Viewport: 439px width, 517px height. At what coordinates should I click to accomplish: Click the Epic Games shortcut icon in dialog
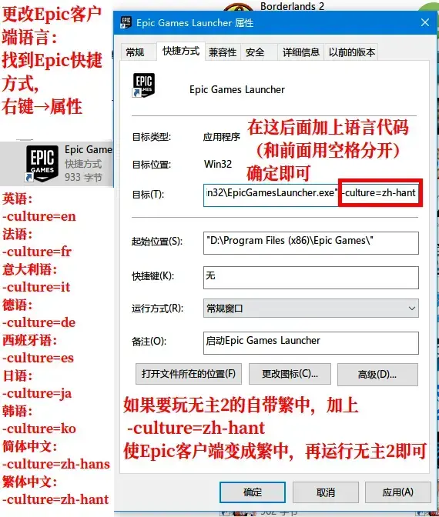click(x=143, y=85)
